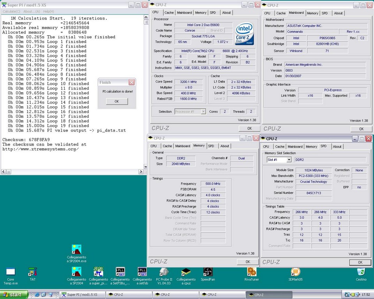
Task: Select the TAT desktop icon
Action: point(33,274)
